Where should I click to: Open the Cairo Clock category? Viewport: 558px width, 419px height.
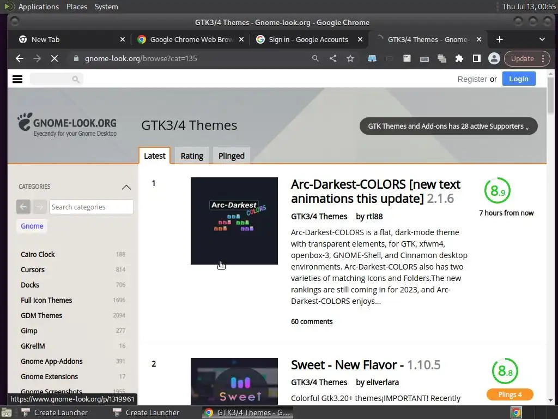point(38,254)
